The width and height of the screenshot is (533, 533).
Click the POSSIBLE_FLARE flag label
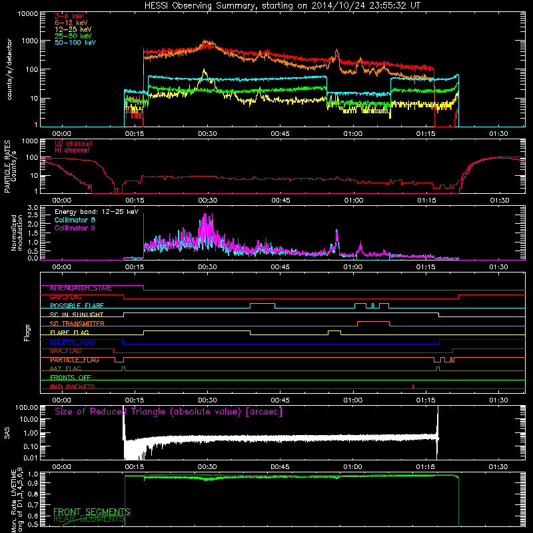click(x=77, y=306)
